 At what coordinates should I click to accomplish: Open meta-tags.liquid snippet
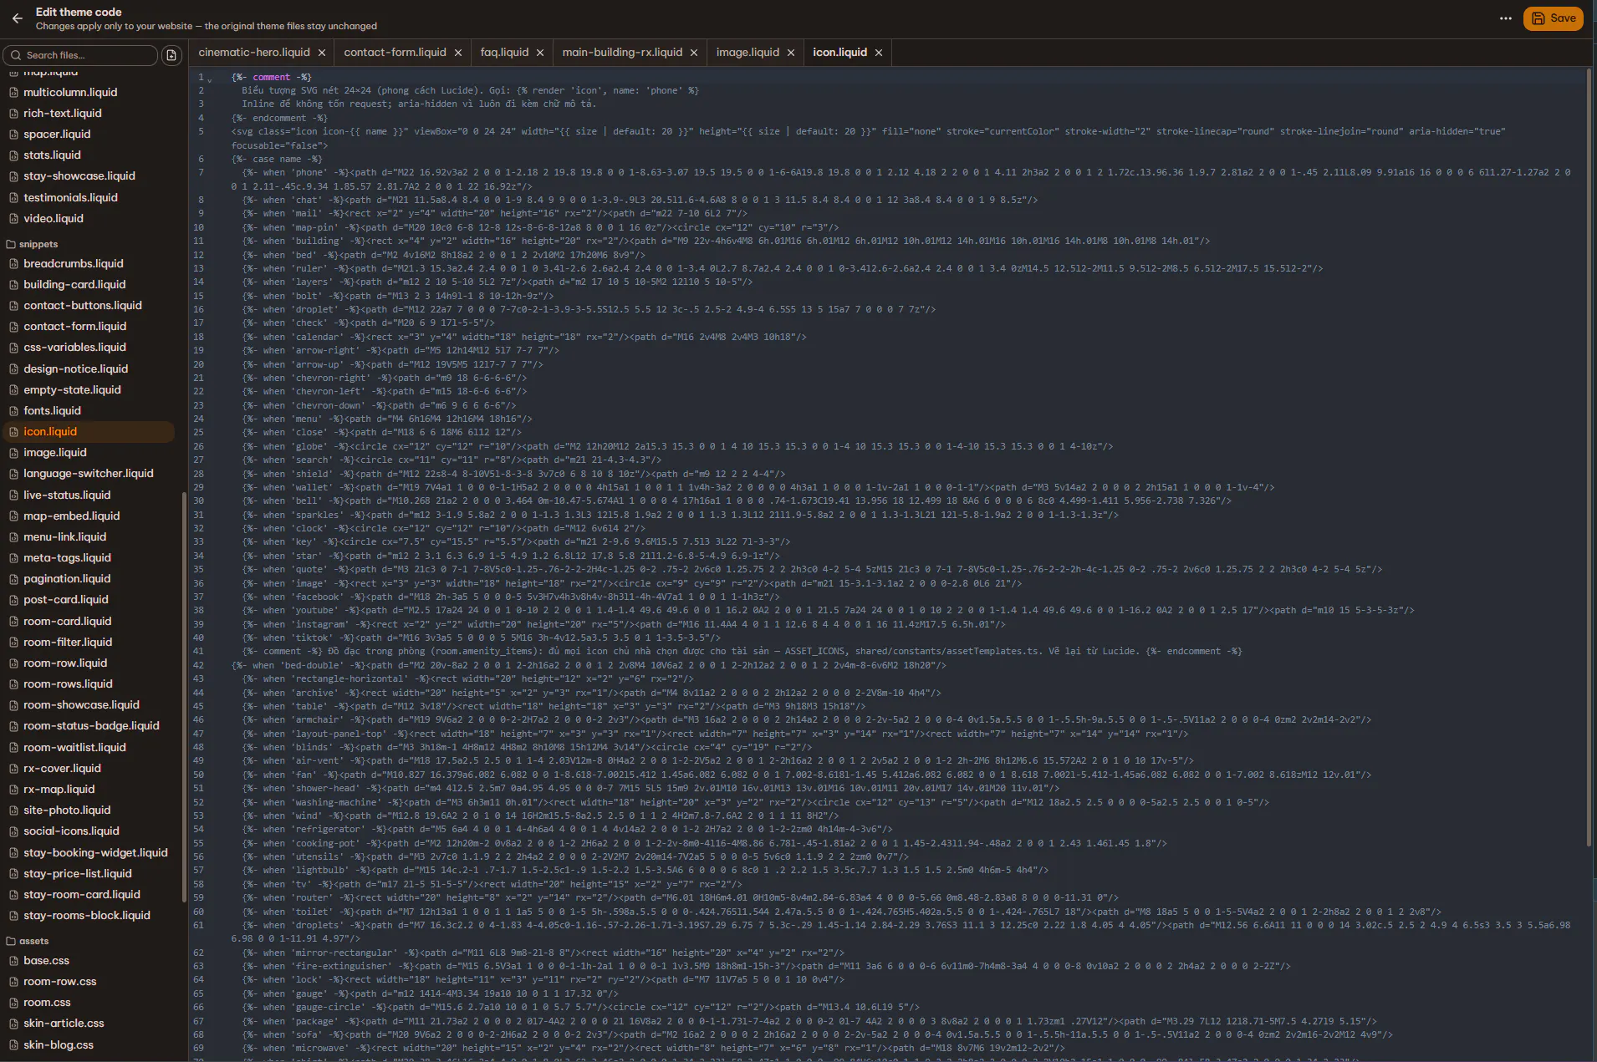(67, 558)
